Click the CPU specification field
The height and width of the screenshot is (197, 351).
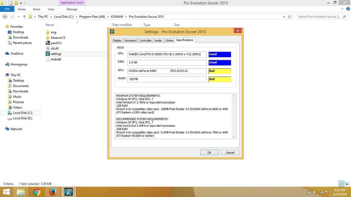167,54
